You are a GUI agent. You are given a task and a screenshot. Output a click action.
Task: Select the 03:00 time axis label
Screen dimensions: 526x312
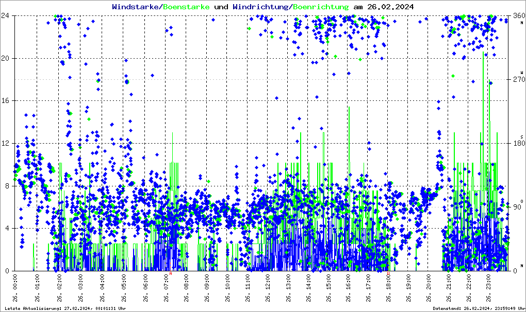pos(80,288)
